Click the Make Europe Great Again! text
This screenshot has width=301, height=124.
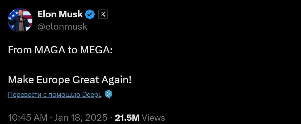70,80
